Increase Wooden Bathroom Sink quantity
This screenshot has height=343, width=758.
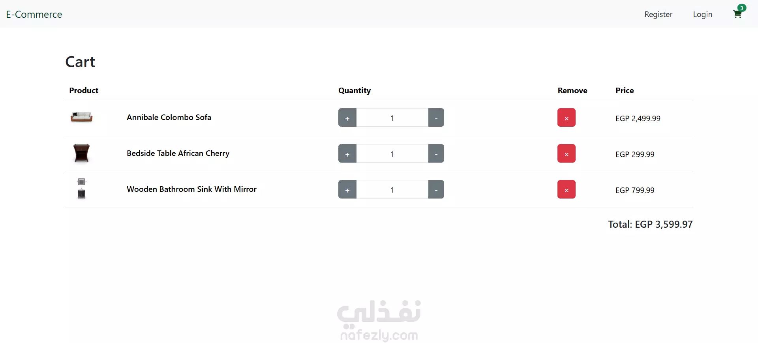347,189
